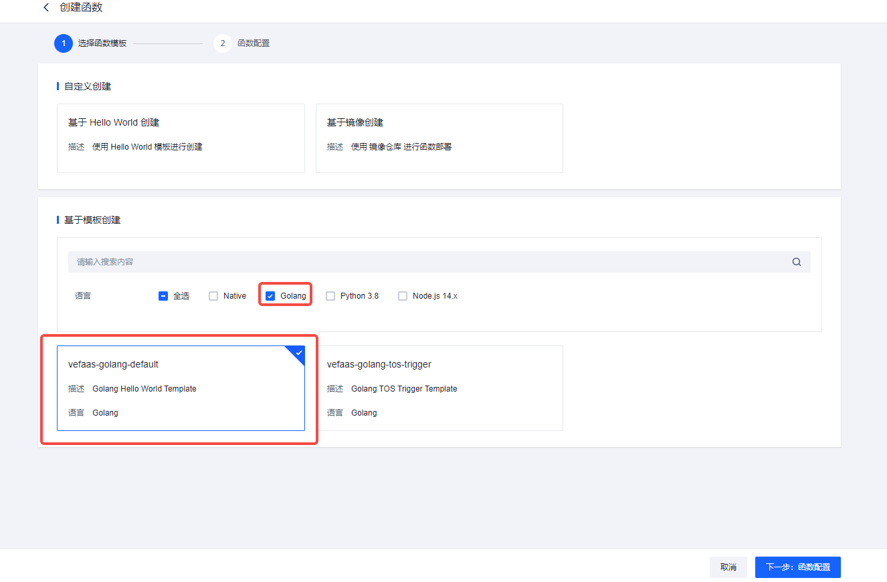Image resolution: width=887 pixels, height=582 pixels.
Task: Click the 选择函数模板 step label
Action: tap(102, 43)
